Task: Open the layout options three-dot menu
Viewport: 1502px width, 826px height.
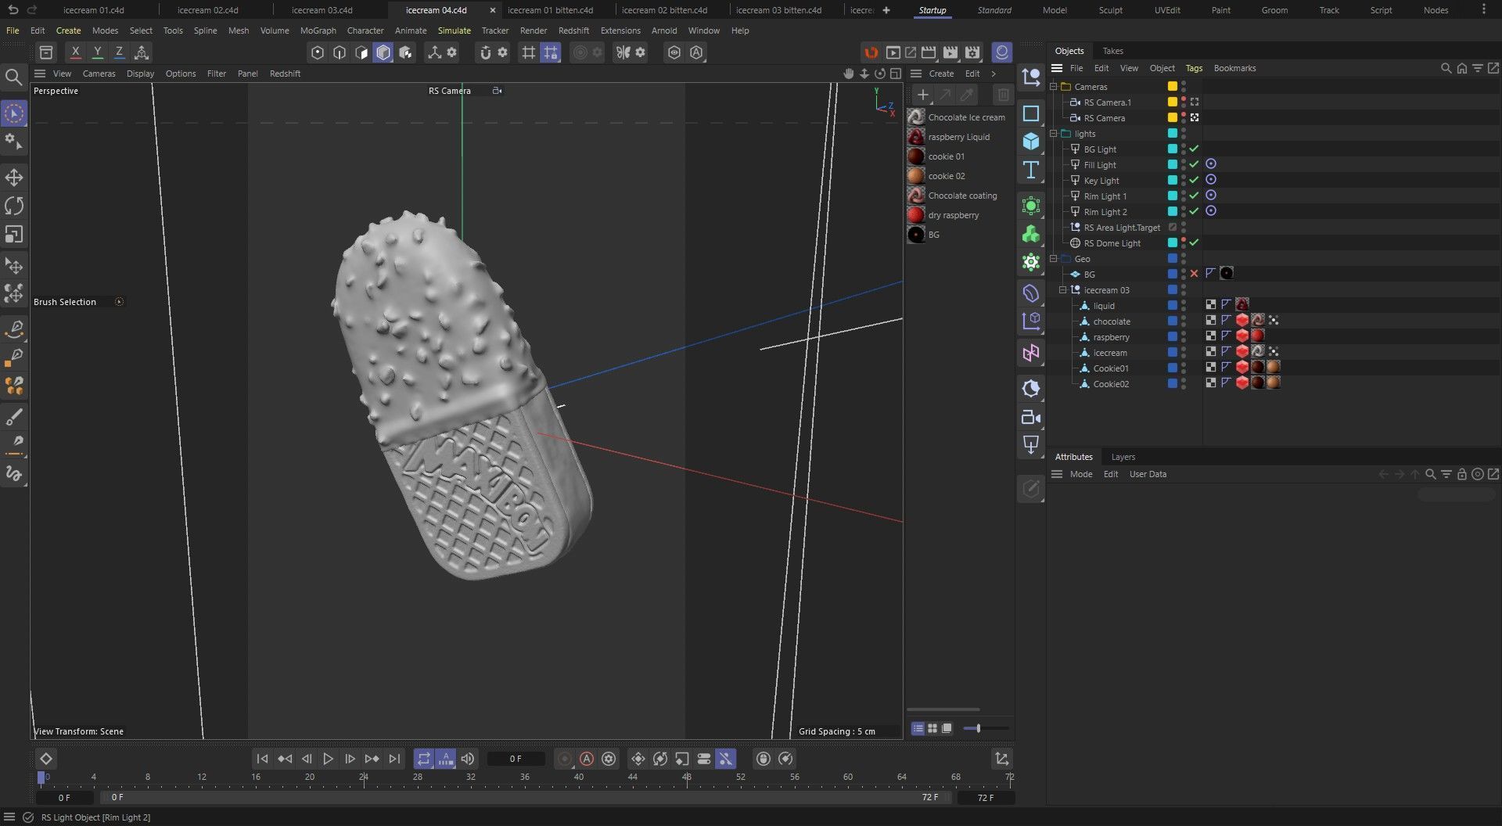Action: 1484,10
